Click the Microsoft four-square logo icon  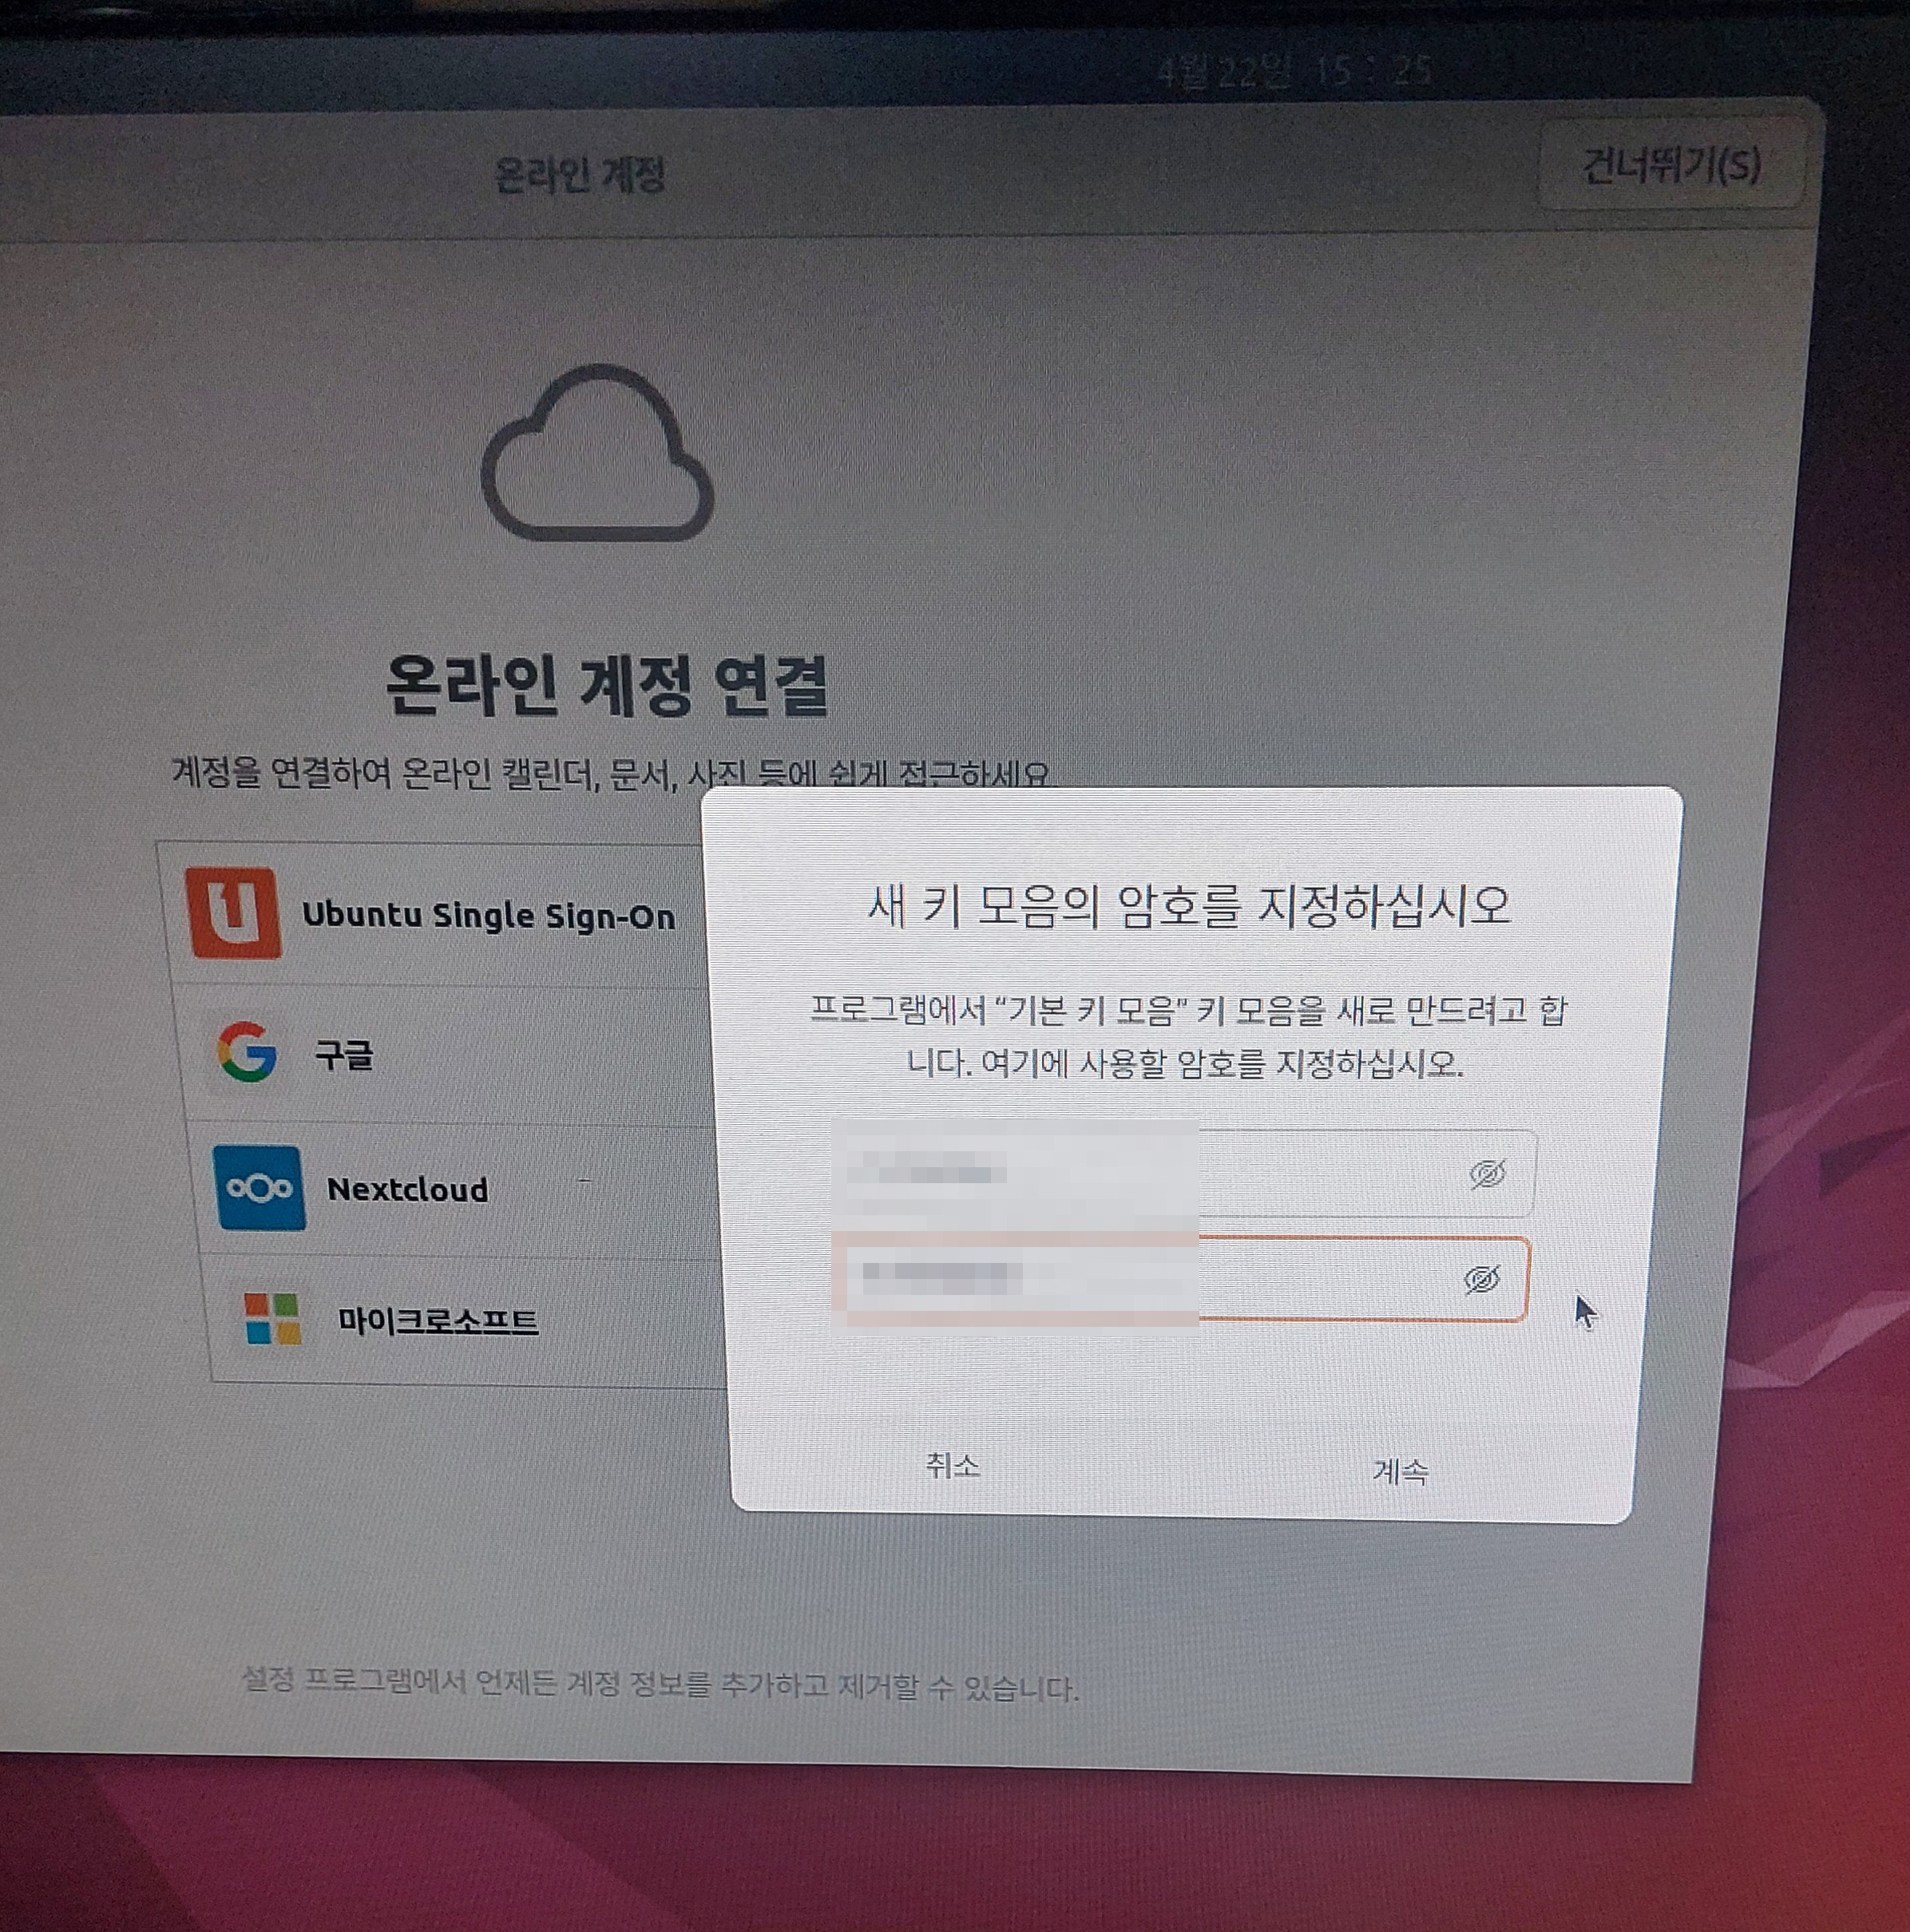[273, 1319]
